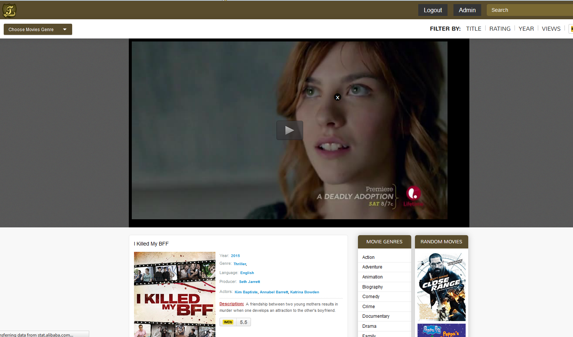Filter movies by Views
Screen dimensions: 573x337
(x=551, y=29)
